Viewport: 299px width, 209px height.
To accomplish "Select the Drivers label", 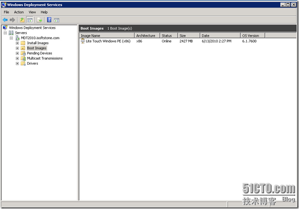I will pyautogui.click(x=32, y=63).
